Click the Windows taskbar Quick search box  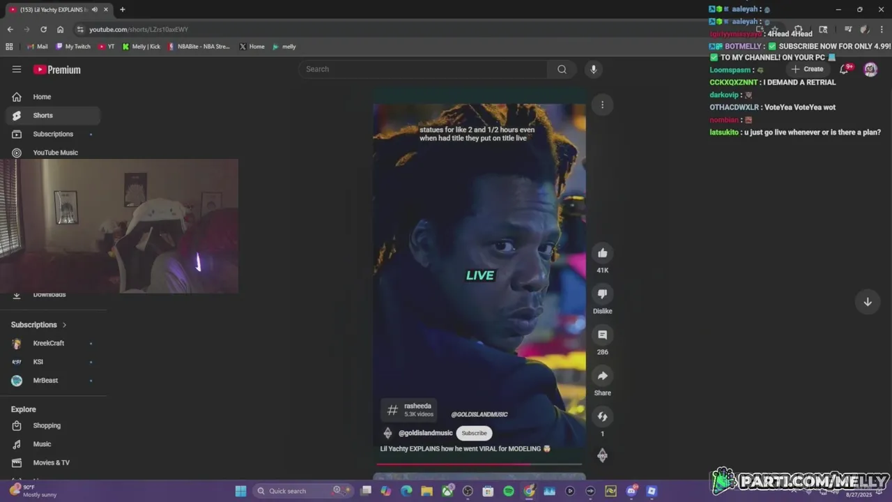coord(303,491)
